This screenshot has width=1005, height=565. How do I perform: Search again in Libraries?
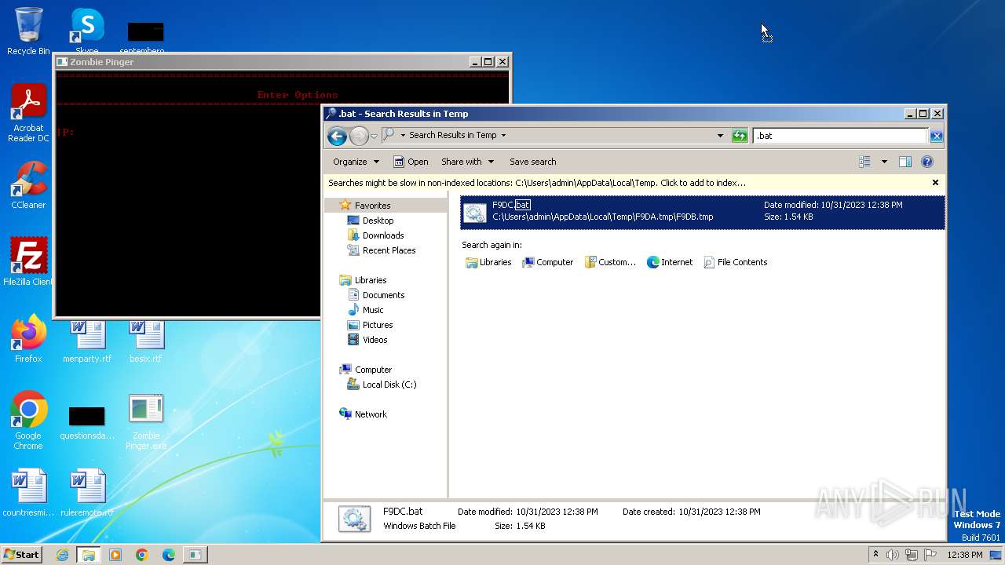(x=488, y=262)
